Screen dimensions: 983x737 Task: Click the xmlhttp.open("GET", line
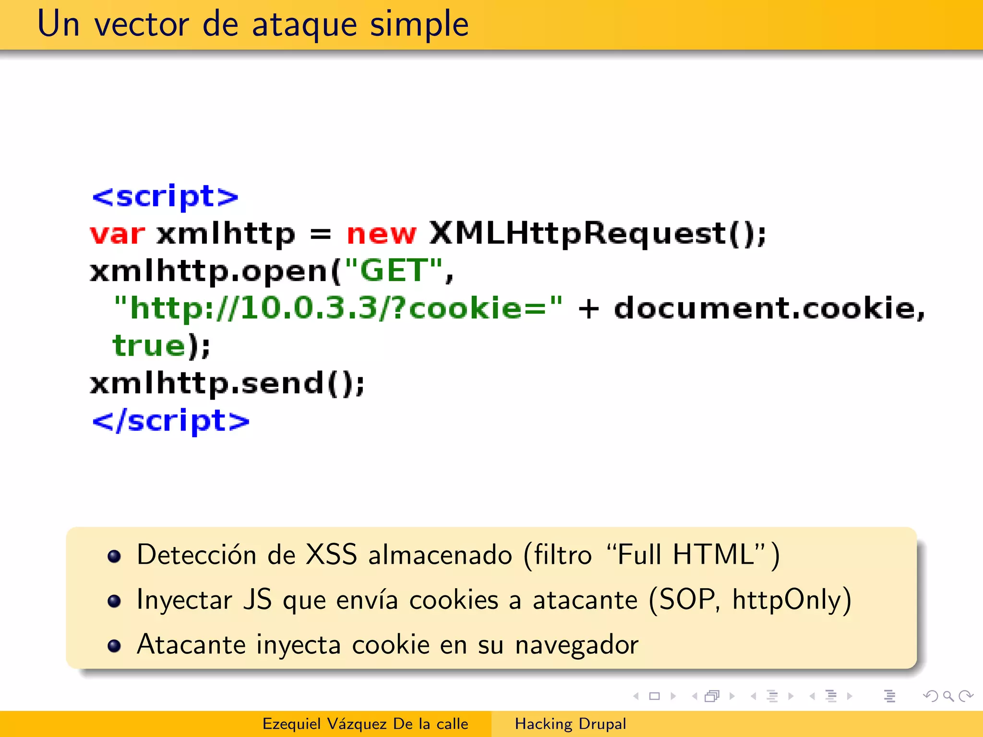pos(272,271)
